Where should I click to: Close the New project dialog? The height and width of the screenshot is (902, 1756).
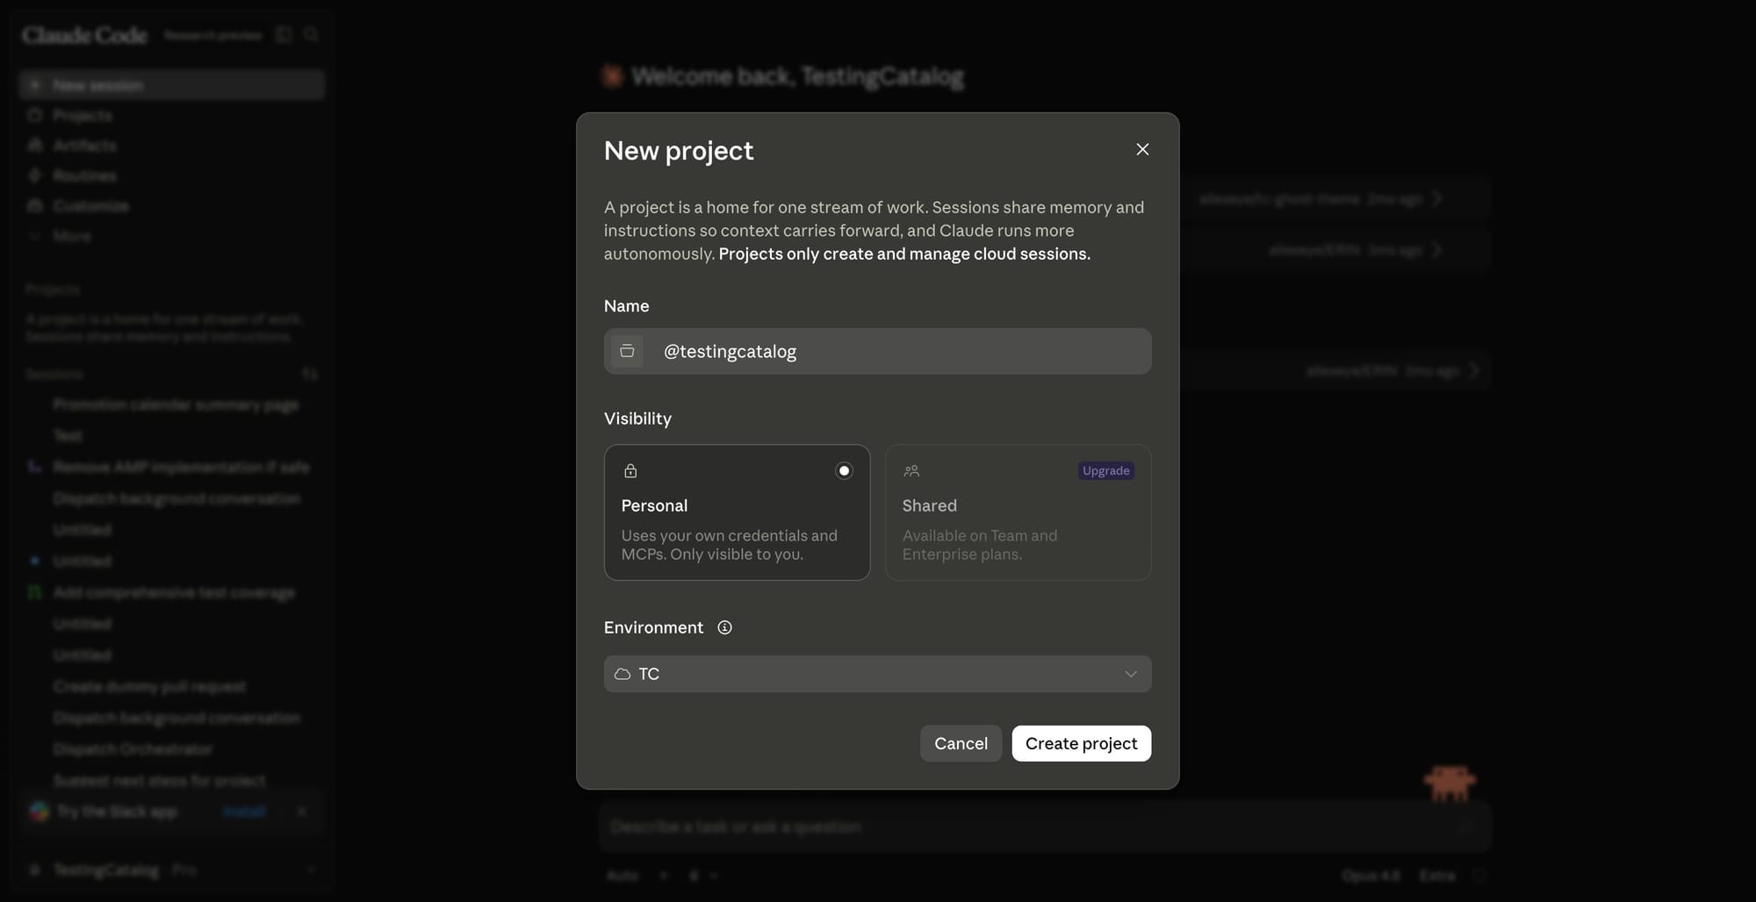1142,149
